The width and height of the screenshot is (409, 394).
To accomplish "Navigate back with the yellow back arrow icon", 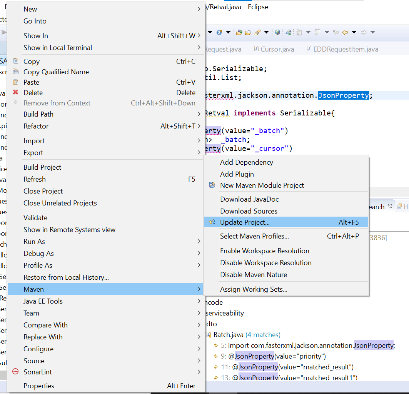I will click(344, 32).
